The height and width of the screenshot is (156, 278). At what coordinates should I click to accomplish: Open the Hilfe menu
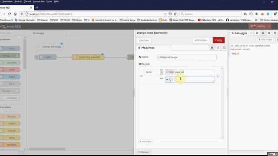tap(56, 1)
